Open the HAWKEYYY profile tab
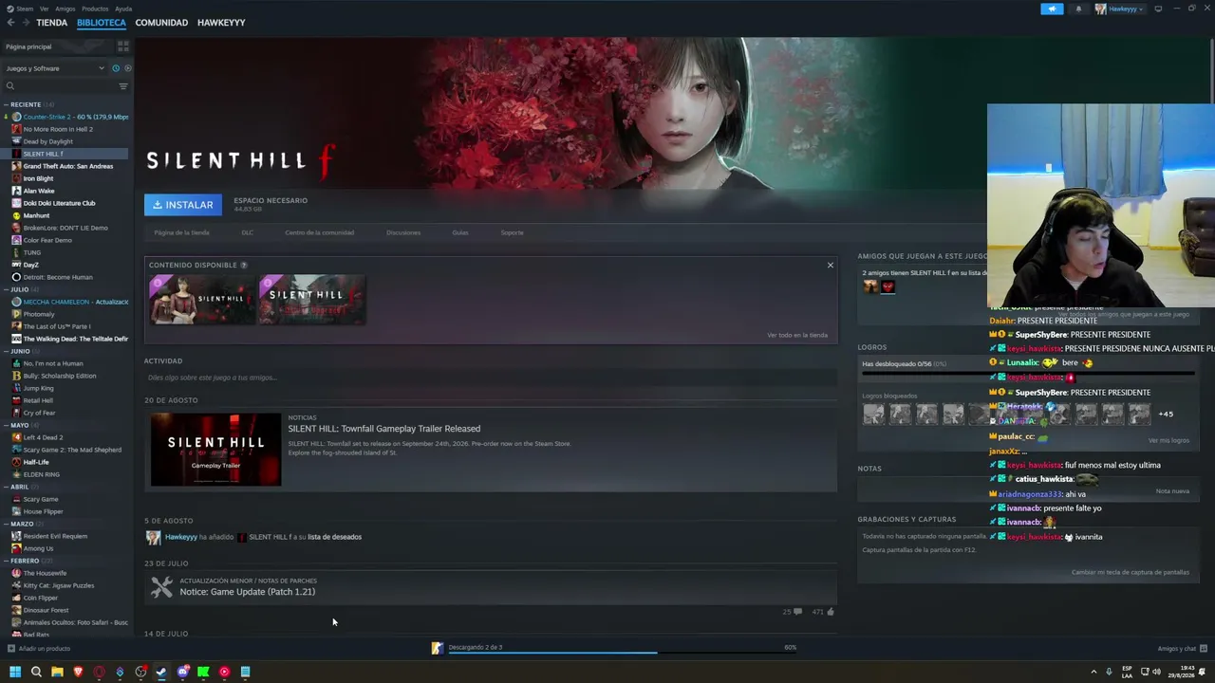 pyautogui.click(x=221, y=23)
